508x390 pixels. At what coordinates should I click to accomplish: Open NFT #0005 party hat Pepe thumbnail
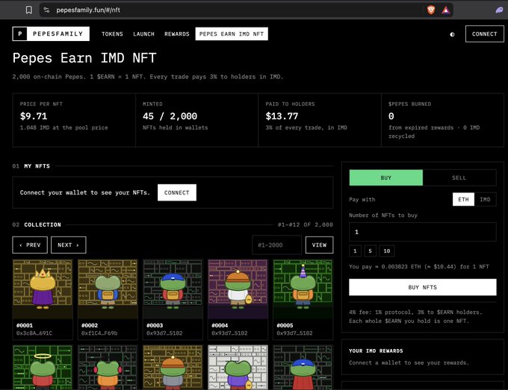click(303, 289)
